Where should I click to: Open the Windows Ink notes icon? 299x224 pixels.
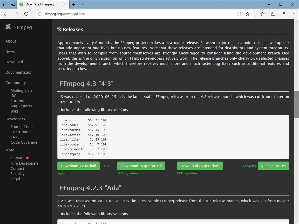(x=273, y=13)
